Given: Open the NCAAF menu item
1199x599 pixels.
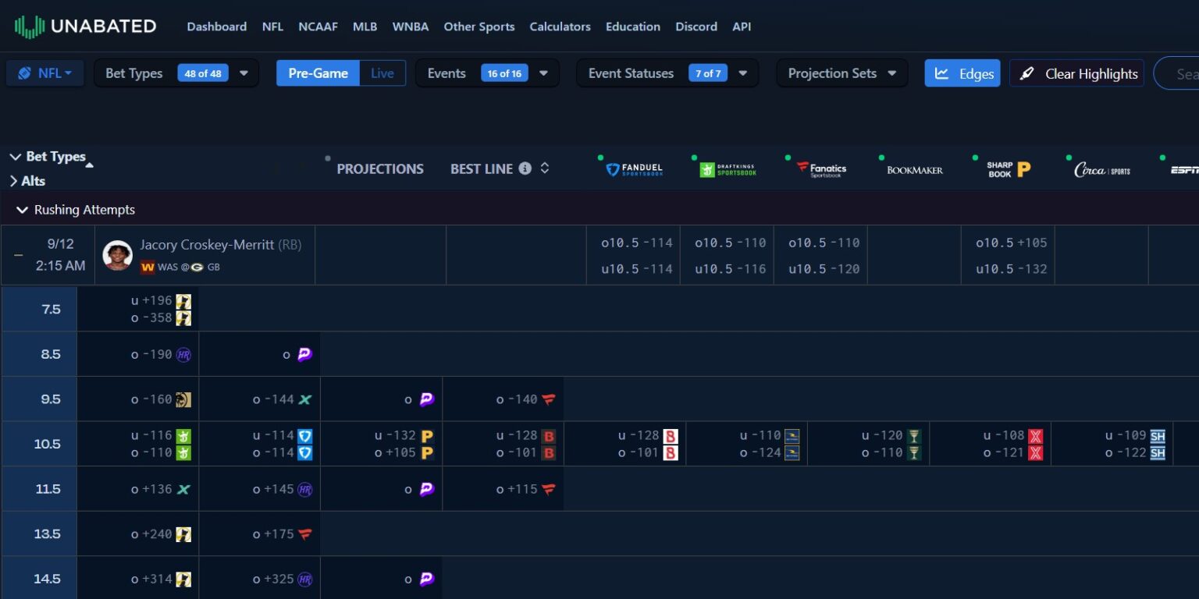Looking at the screenshot, I should pos(318,27).
